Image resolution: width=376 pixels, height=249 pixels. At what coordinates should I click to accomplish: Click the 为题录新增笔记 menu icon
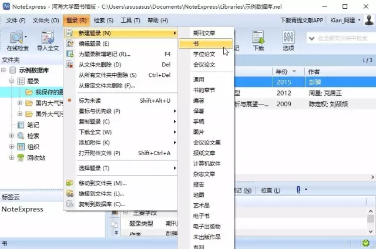click(x=69, y=54)
